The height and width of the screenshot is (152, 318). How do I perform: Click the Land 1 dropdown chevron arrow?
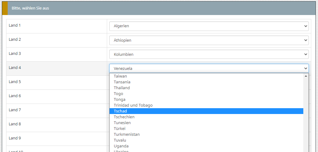306,26
